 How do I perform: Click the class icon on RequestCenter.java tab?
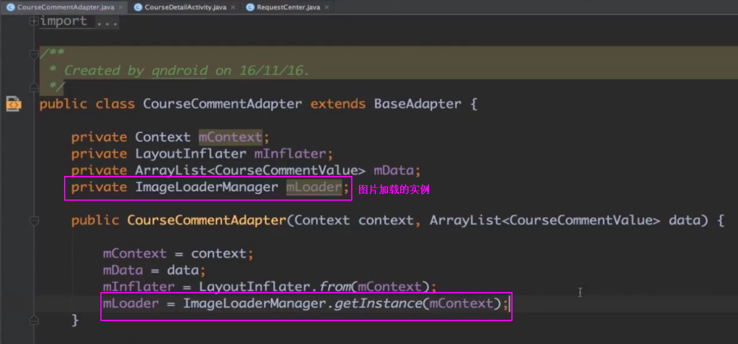coord(250,7)
